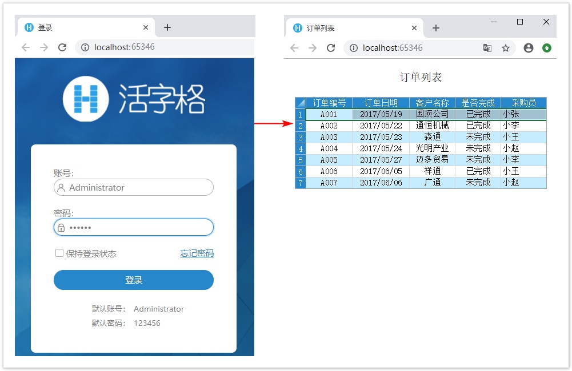Maximize the 订单列表 browser window

(x=520, y=22)
